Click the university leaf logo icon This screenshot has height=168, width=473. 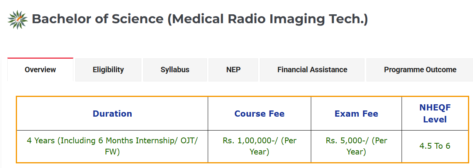click(18, 20)
